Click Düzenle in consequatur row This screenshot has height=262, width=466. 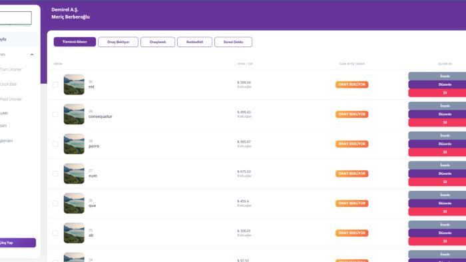(x=437, y=114)
